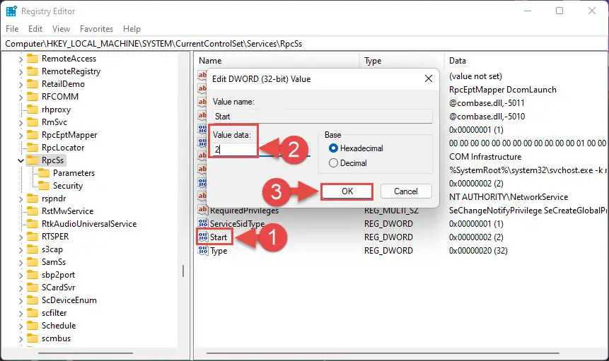Open the Edit menu
Viewport: 609px width, 361px height.
pyautogui.click(x=35, y=29)
